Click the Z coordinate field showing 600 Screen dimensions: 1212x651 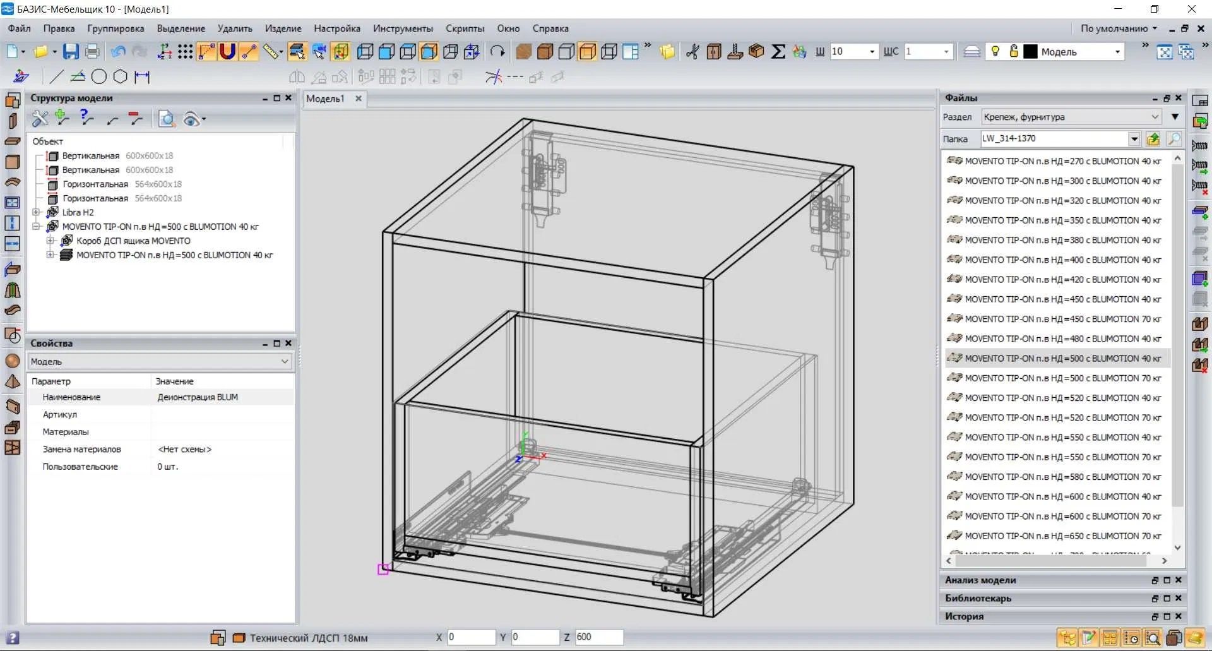(x=598, y=637)
